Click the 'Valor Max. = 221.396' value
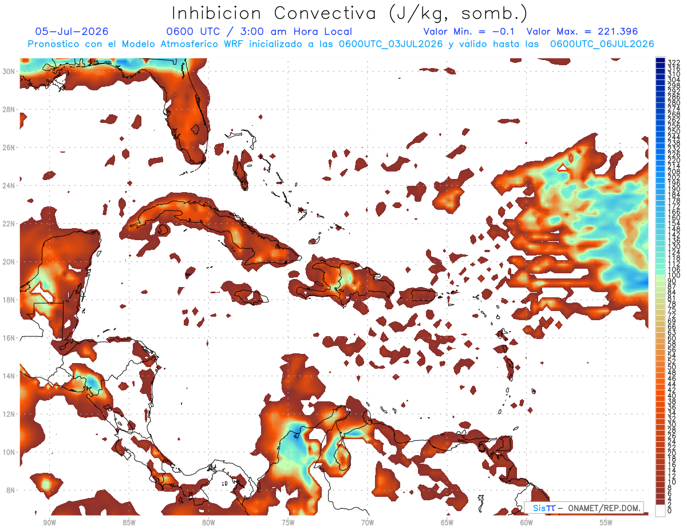 coord(582,31)
